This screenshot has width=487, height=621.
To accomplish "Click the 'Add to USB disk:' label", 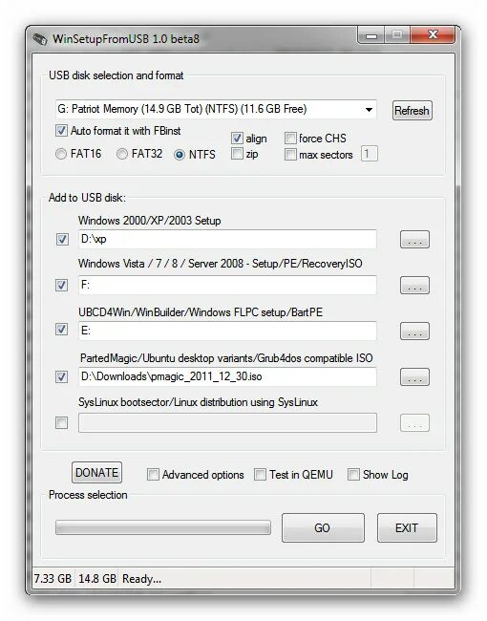I will tap(87, 197).
